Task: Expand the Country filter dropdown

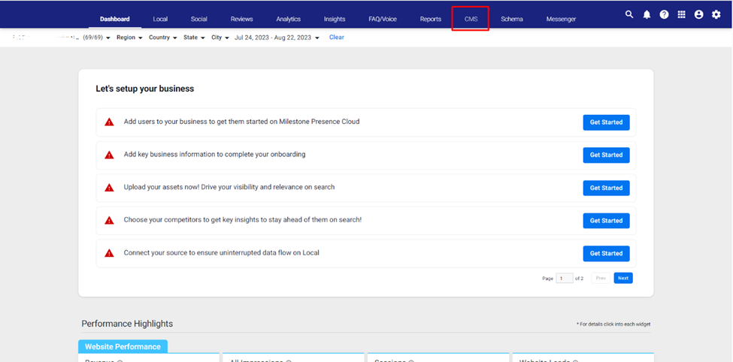Action: 162,38
